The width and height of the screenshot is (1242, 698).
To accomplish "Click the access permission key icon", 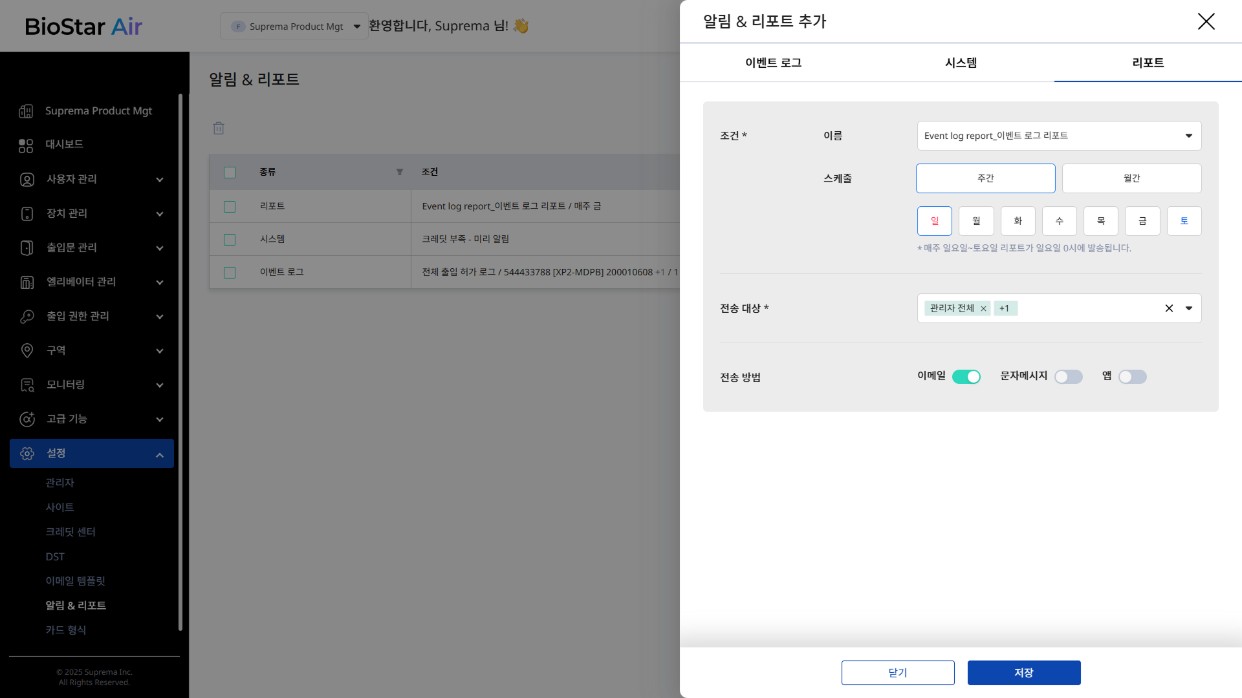I will pyautogui.click(x=27, y=317).
